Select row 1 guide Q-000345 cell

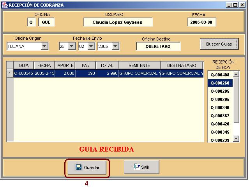click(x=23, y=73)
